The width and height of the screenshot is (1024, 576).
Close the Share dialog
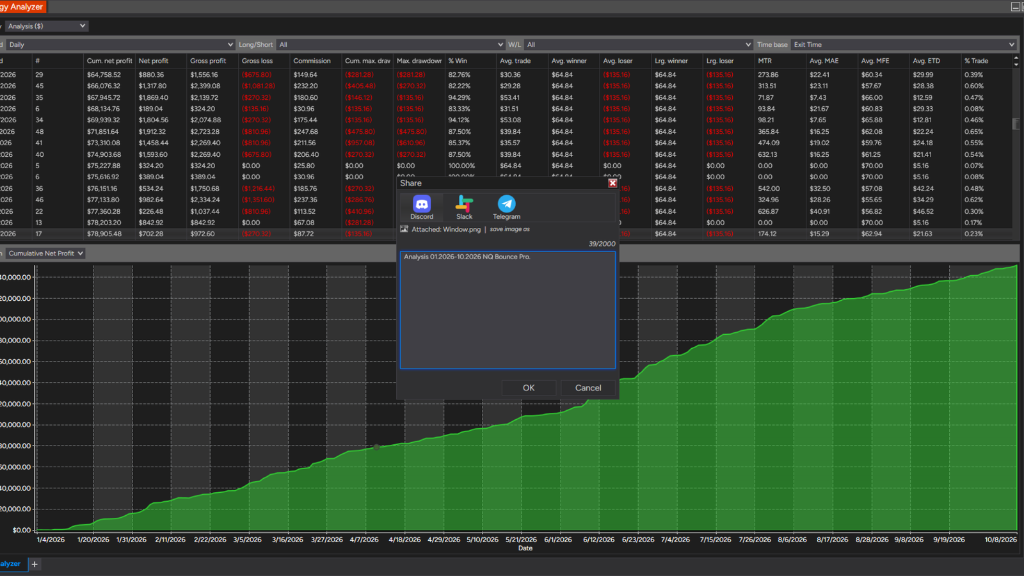pyautogui.click(x=612, y=183)
